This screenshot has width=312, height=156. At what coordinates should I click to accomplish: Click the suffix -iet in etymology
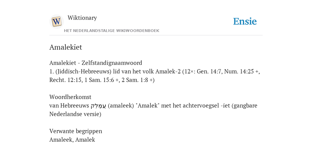pos(225,106)
